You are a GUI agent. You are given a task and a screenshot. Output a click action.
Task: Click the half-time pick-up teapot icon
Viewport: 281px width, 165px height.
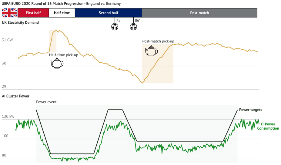click(x=57, y=63)
